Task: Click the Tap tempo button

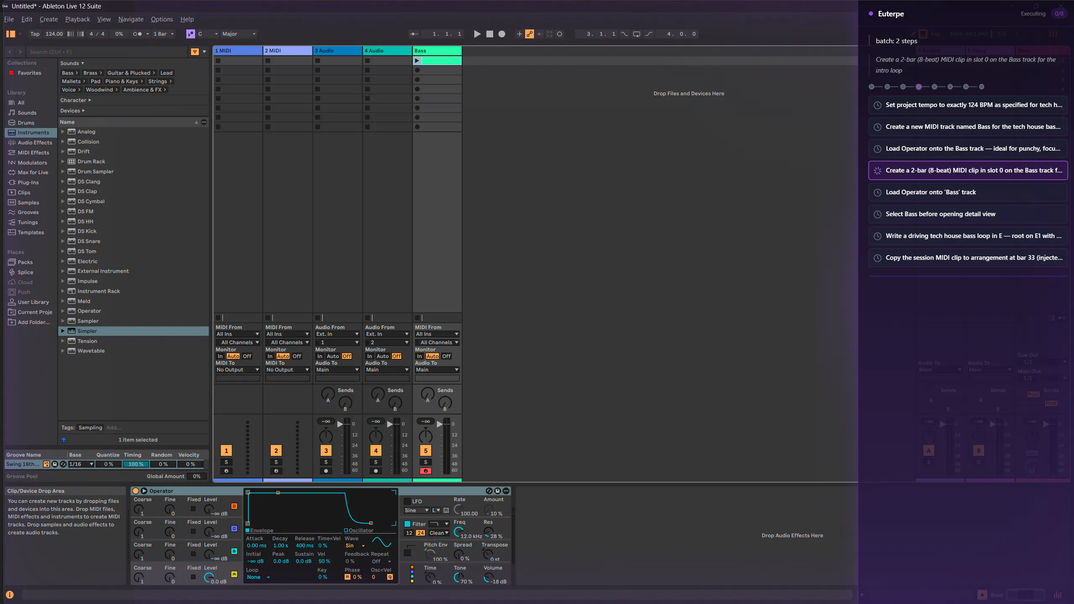Action: click(35, 34)
